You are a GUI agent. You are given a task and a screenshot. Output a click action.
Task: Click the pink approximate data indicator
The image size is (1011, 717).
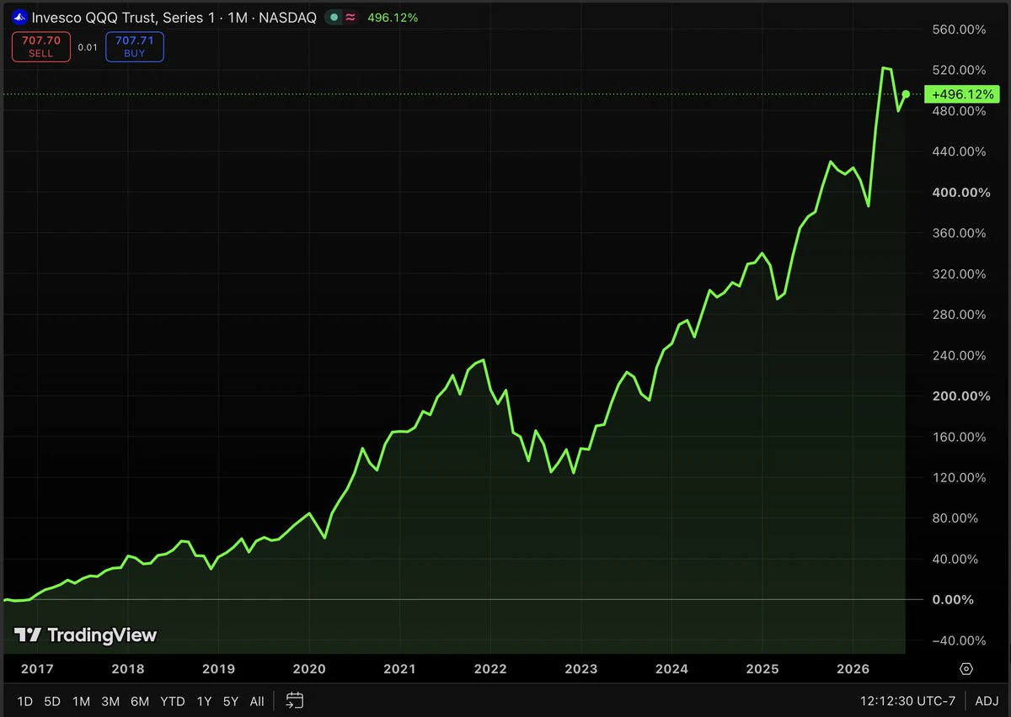point(350,17)
